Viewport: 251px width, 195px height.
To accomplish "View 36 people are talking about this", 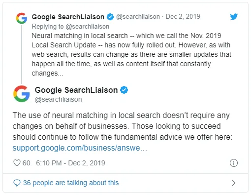I will point(71,183).
